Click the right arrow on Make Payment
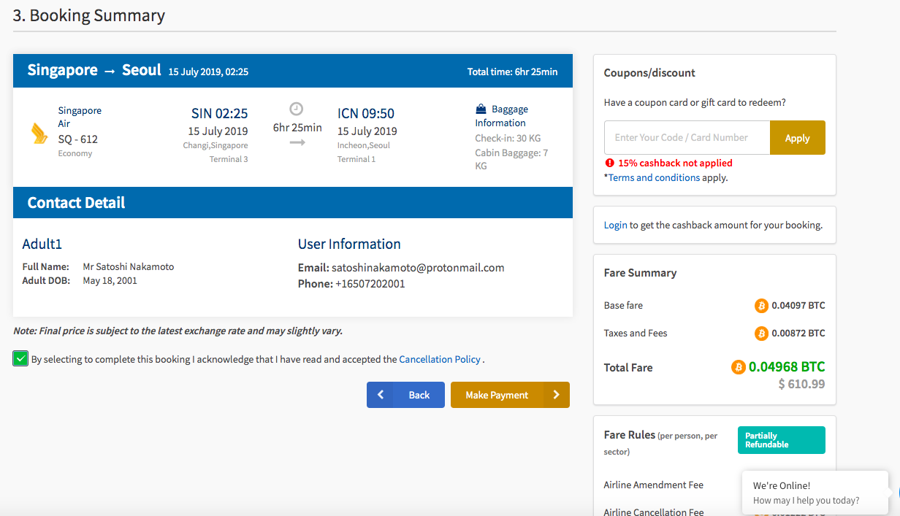The image size is (900, 516). (x=557, y=395)
